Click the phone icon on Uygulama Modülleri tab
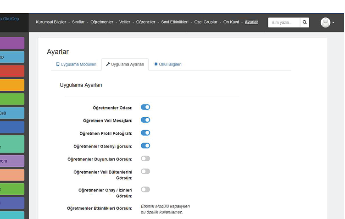 click(x=58, y=64)
